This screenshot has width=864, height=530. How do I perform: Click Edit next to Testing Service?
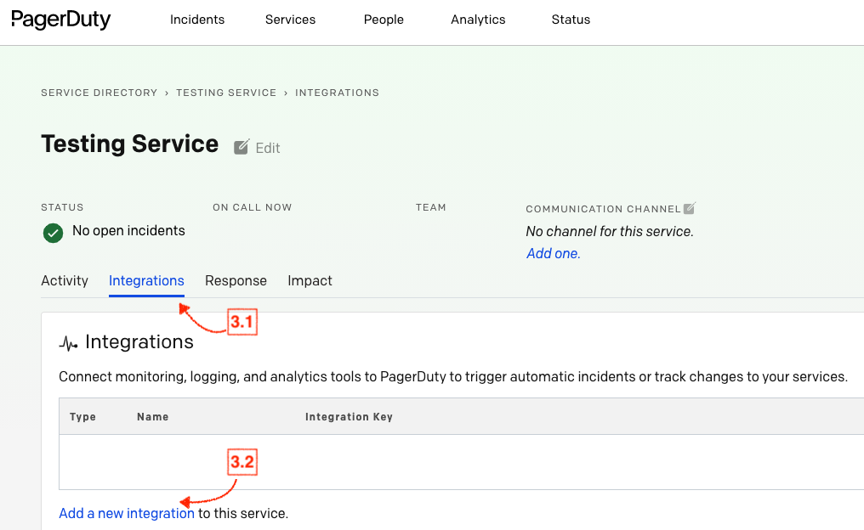[268, 148]
